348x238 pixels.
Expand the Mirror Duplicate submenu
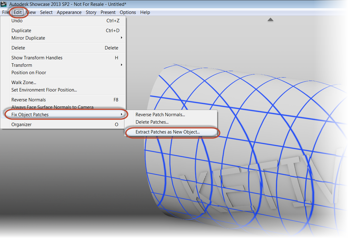click(28, 38)
